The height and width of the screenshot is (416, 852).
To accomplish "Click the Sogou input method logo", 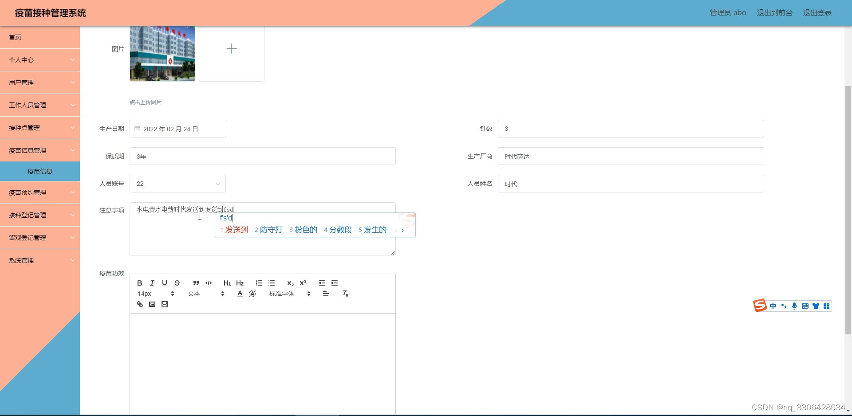I will click(760, 305).
